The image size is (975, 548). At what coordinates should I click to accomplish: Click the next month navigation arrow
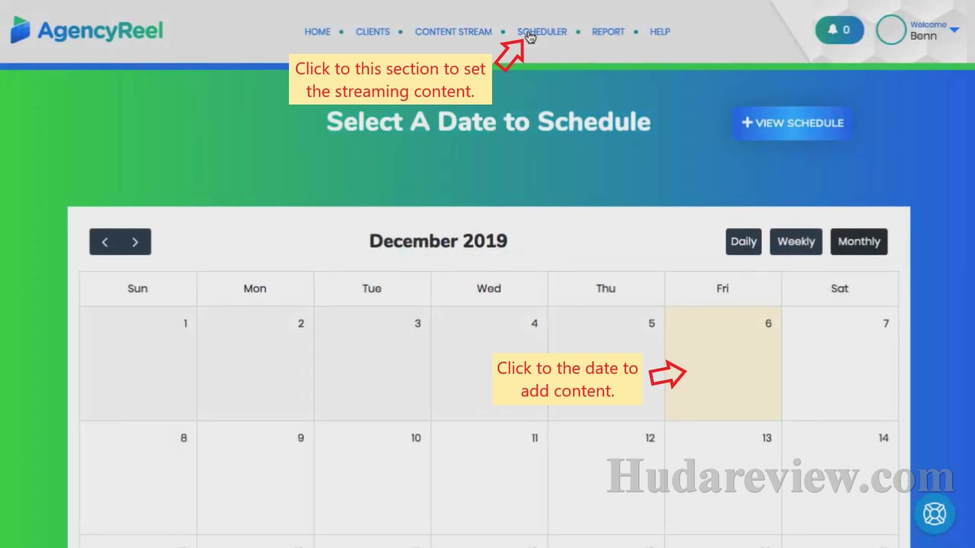click(x=135, y=242)
